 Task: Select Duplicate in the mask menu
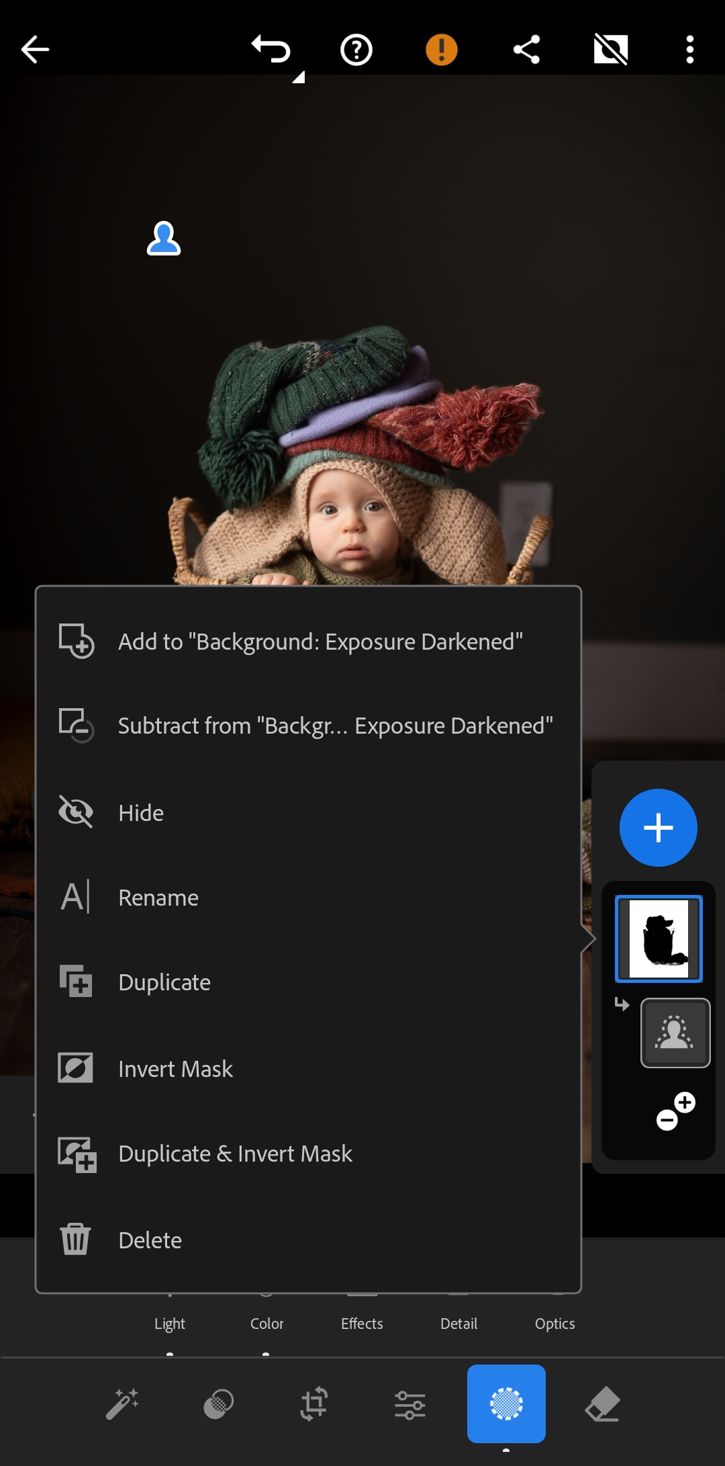coord(164,982)
